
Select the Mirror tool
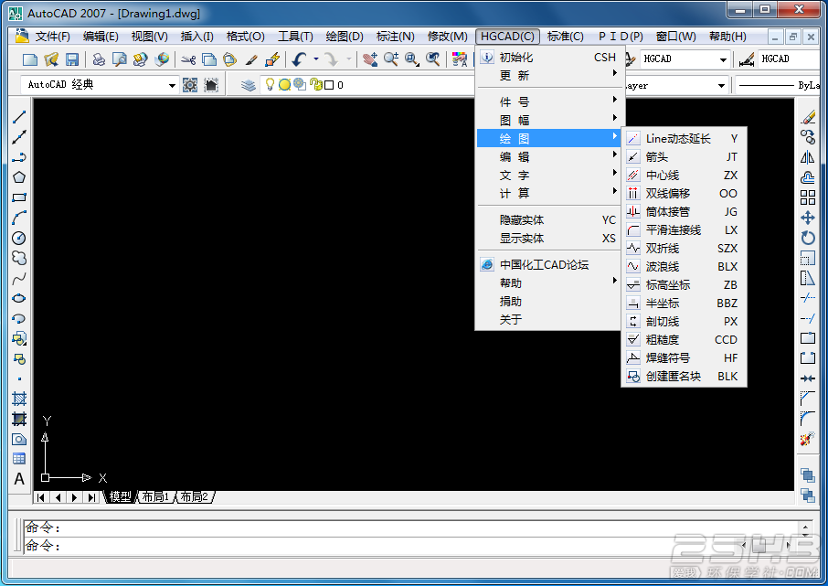point(807,157)
